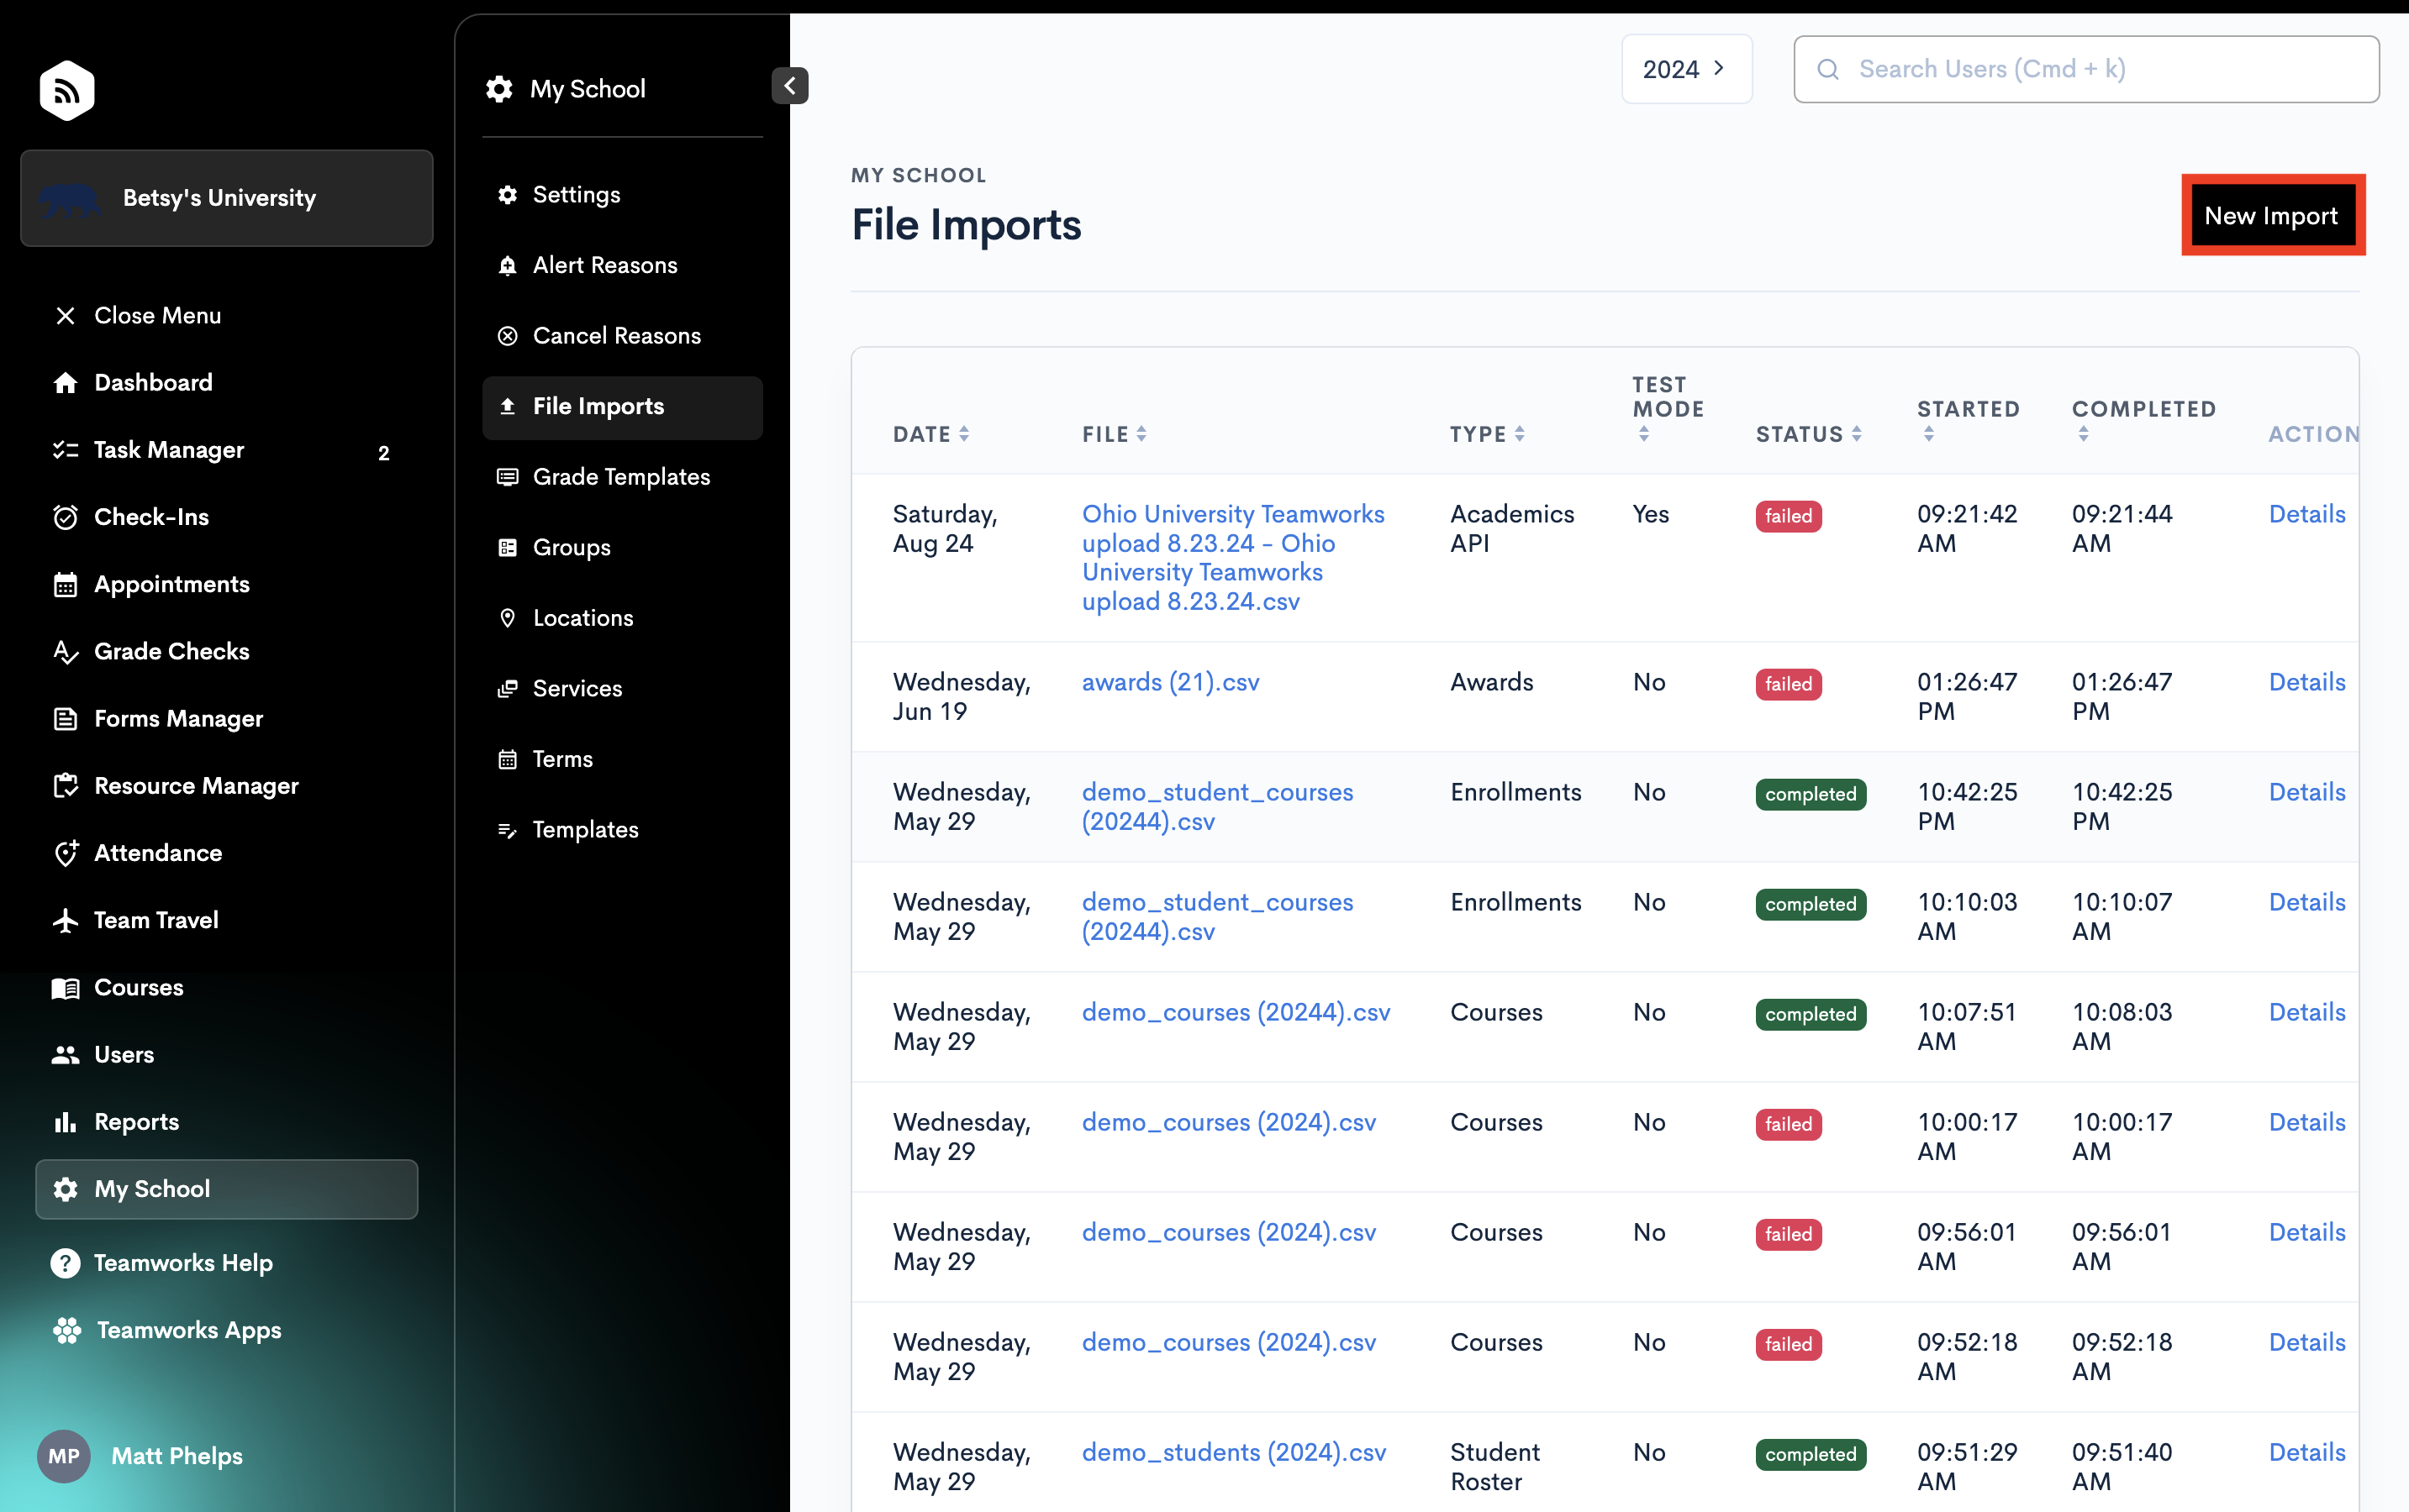2409x1512 pixels.
Task: Click the Close Menu X icon
Action: coord(66,316)
